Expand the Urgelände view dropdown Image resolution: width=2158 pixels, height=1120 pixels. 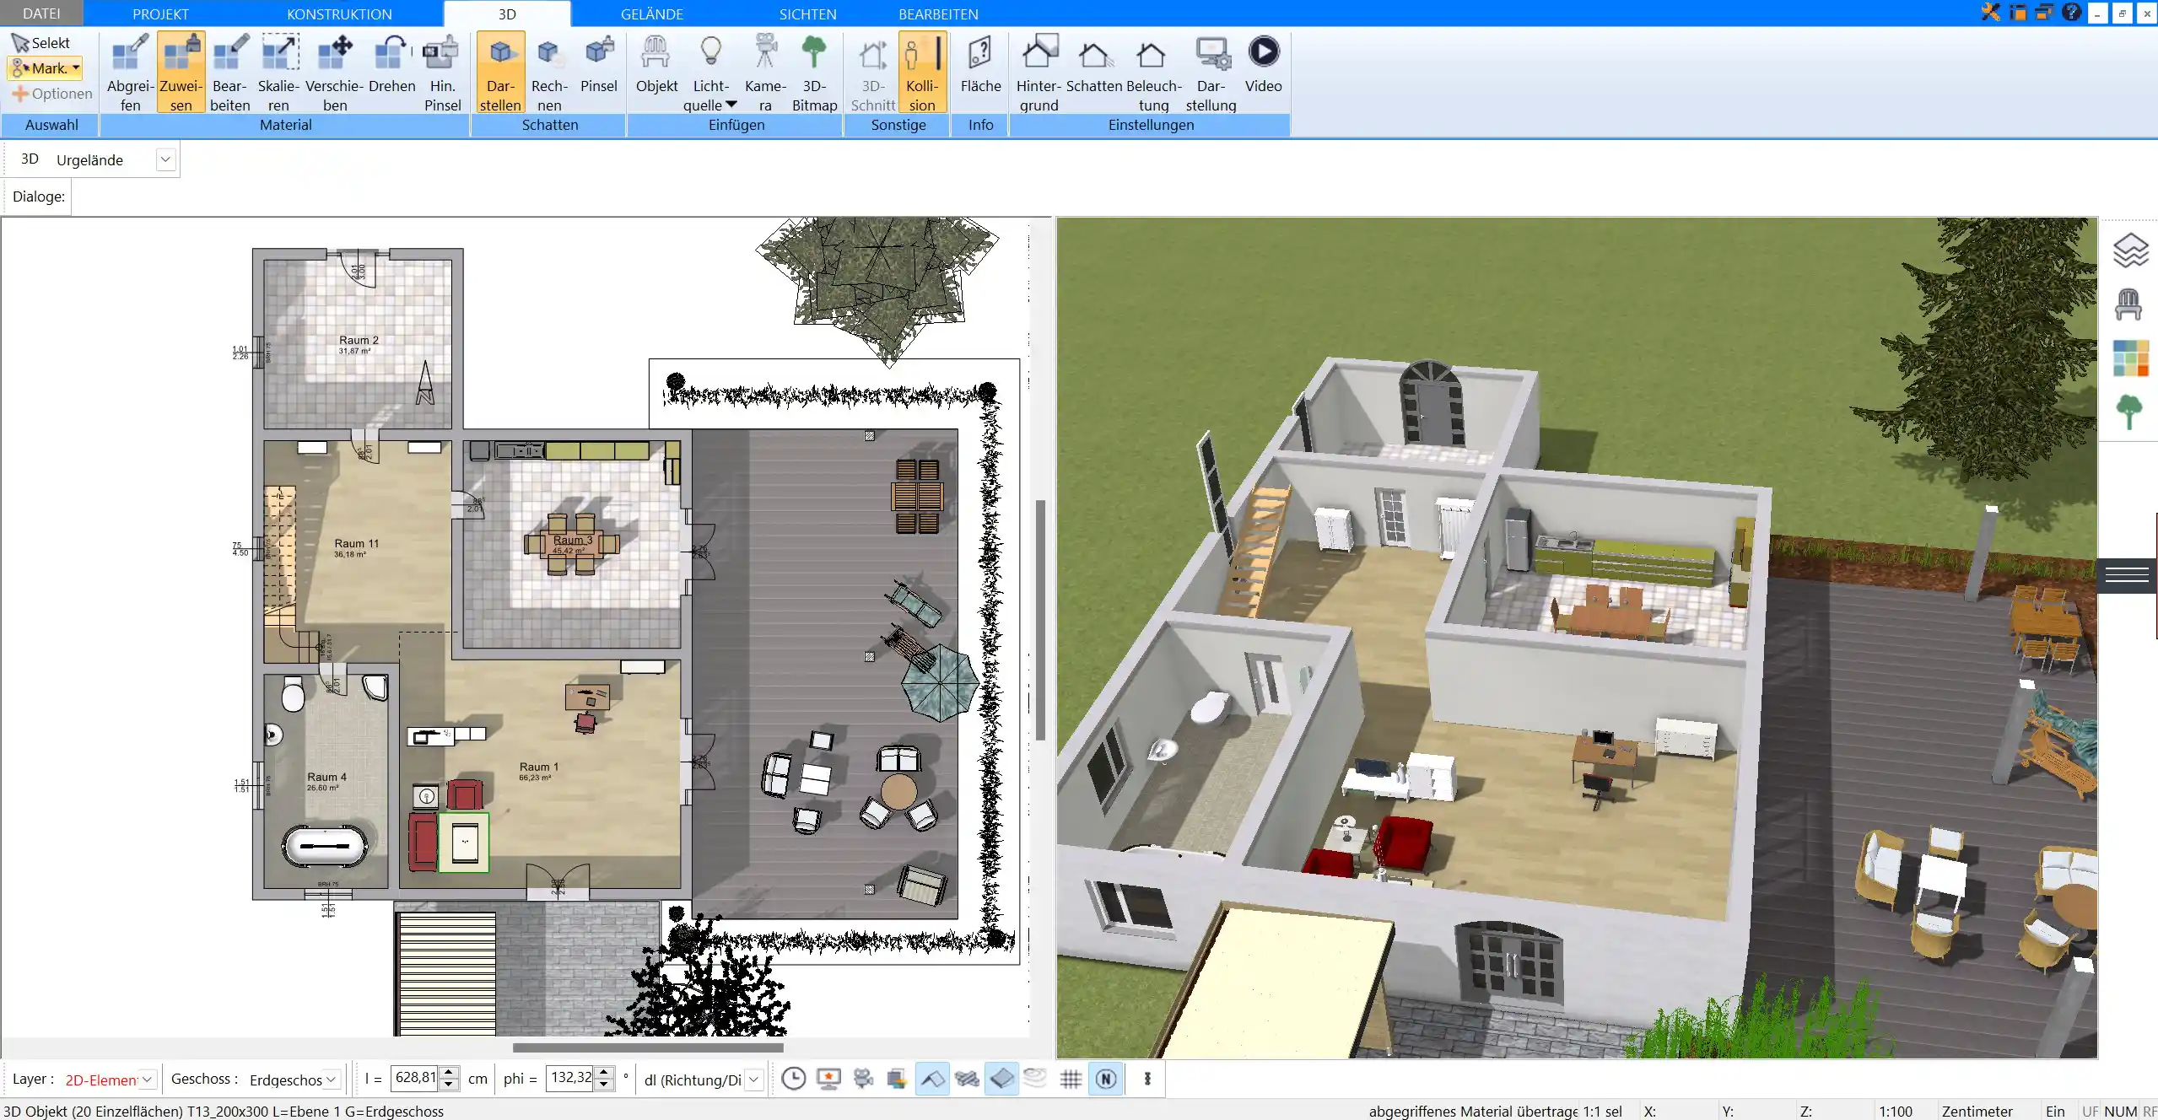click(166, 159)
